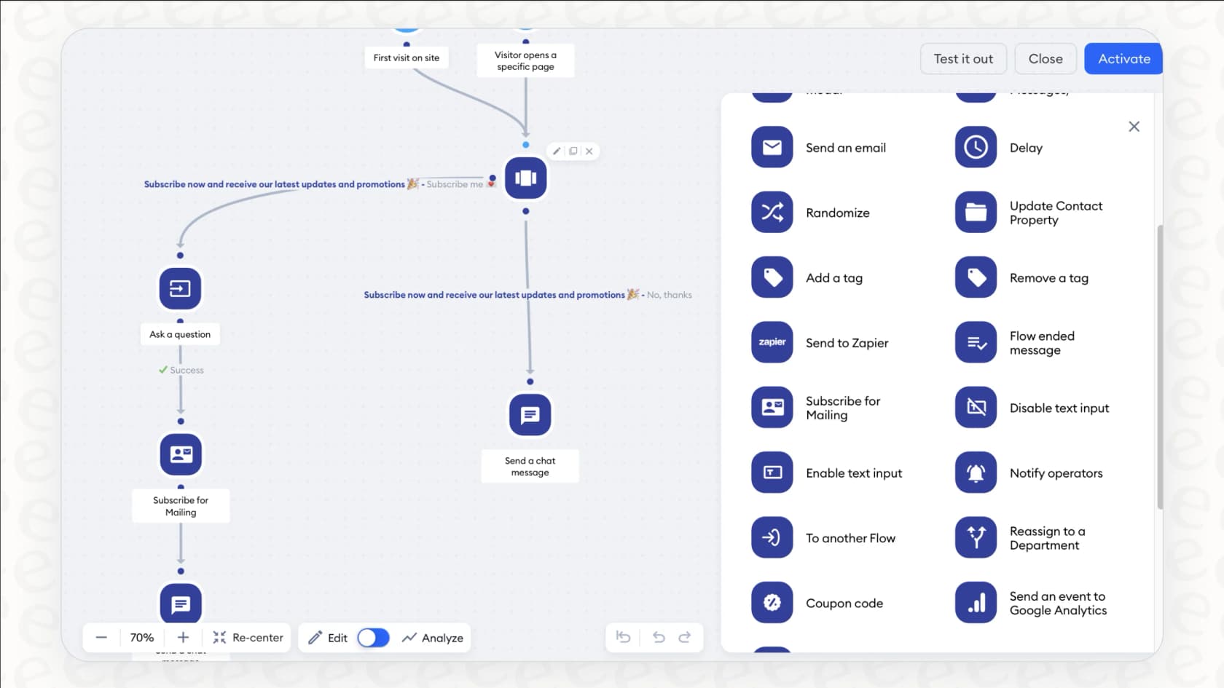Add the To another Flow action
Screen dimensions: 1224x688
point(772,537)
